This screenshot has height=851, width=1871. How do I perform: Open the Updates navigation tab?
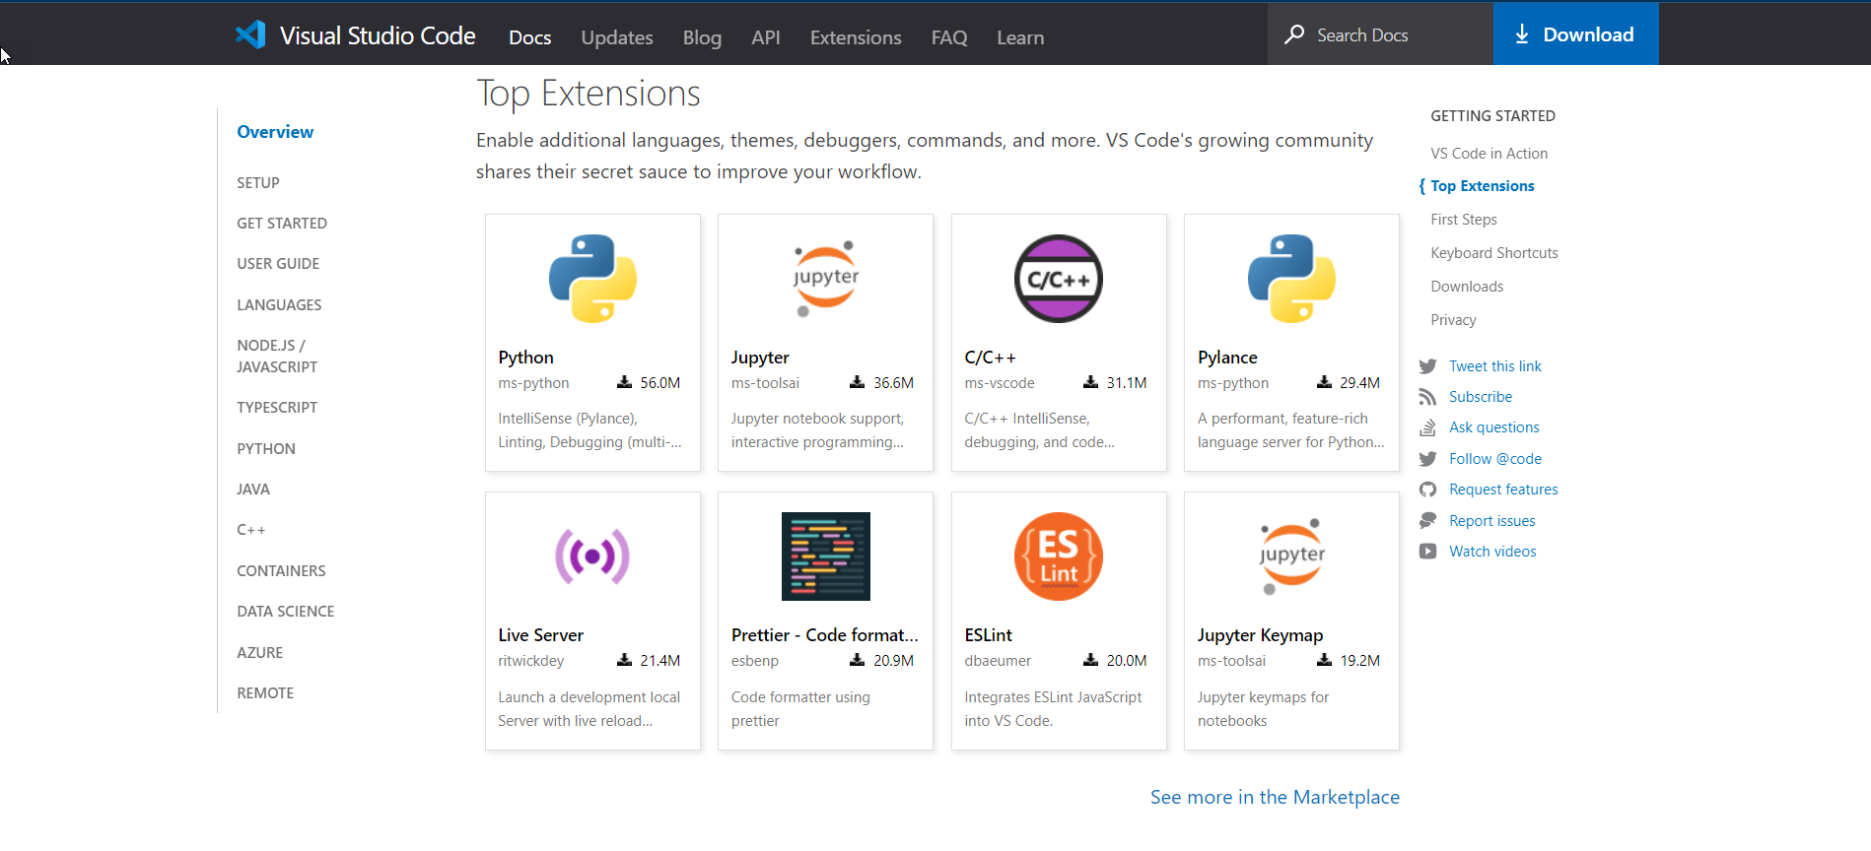coord(617,37)
